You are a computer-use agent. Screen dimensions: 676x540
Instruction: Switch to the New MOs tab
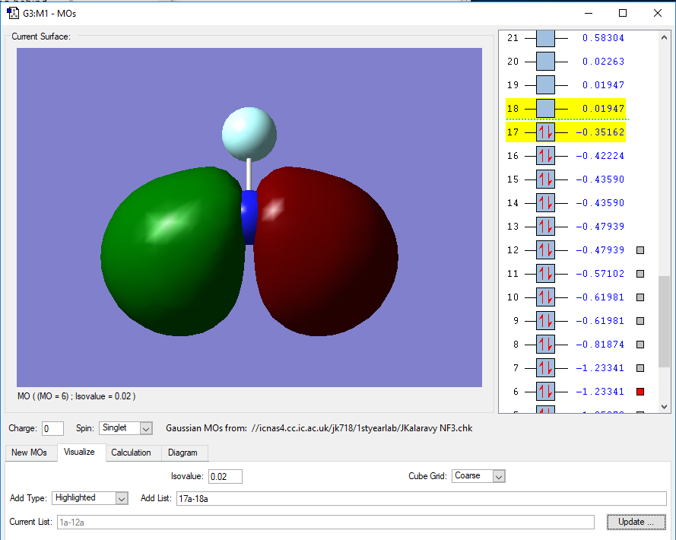tap(29, 453)
